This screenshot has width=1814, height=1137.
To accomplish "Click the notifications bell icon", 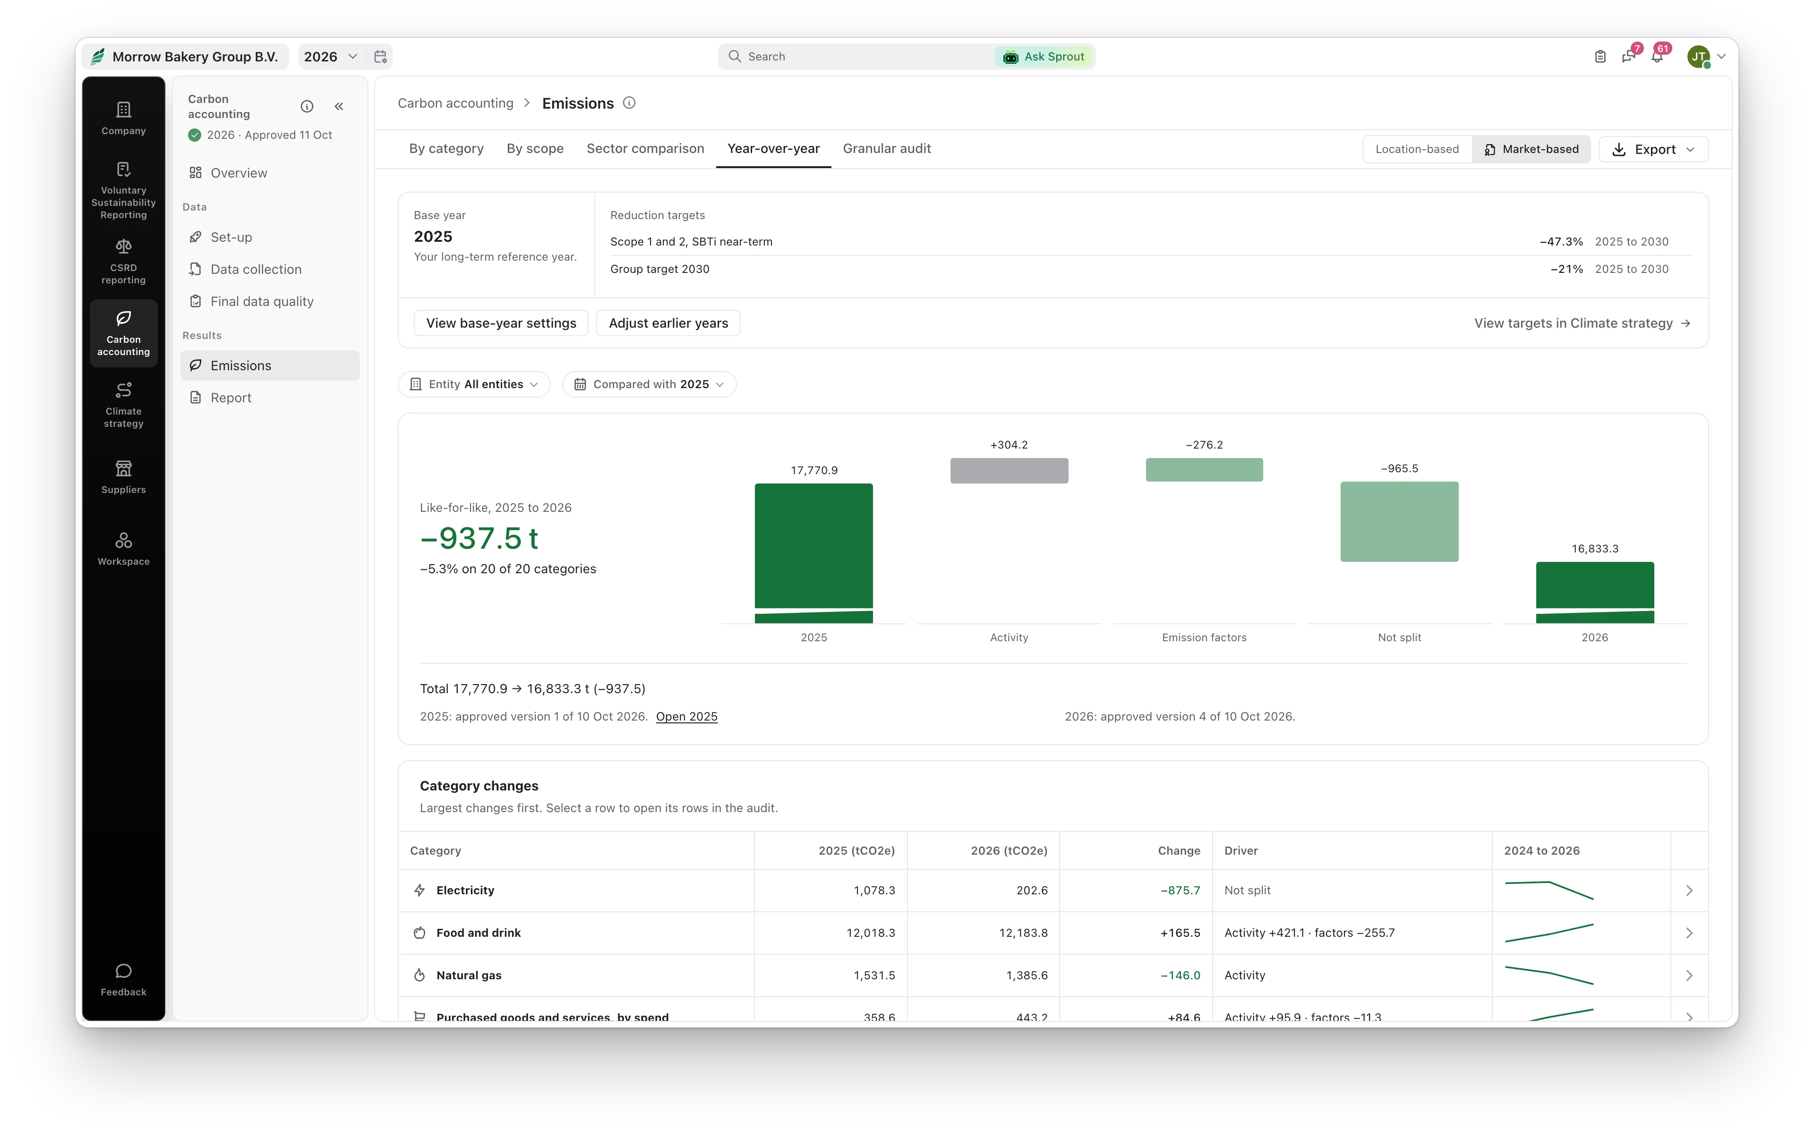I will coord(1657,56).
